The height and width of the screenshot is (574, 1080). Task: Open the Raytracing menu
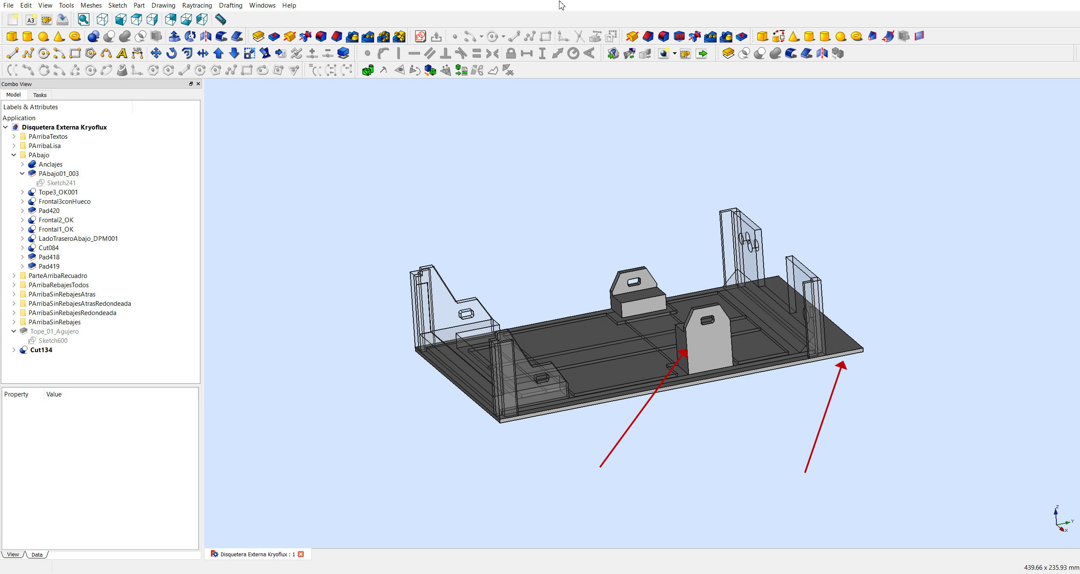197,5
